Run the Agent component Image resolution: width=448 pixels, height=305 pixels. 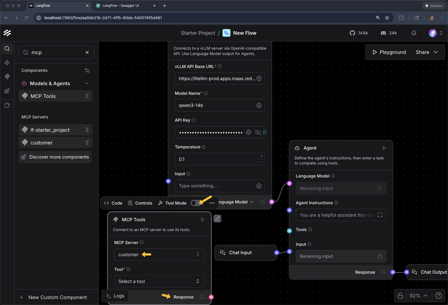coord(384,148)
